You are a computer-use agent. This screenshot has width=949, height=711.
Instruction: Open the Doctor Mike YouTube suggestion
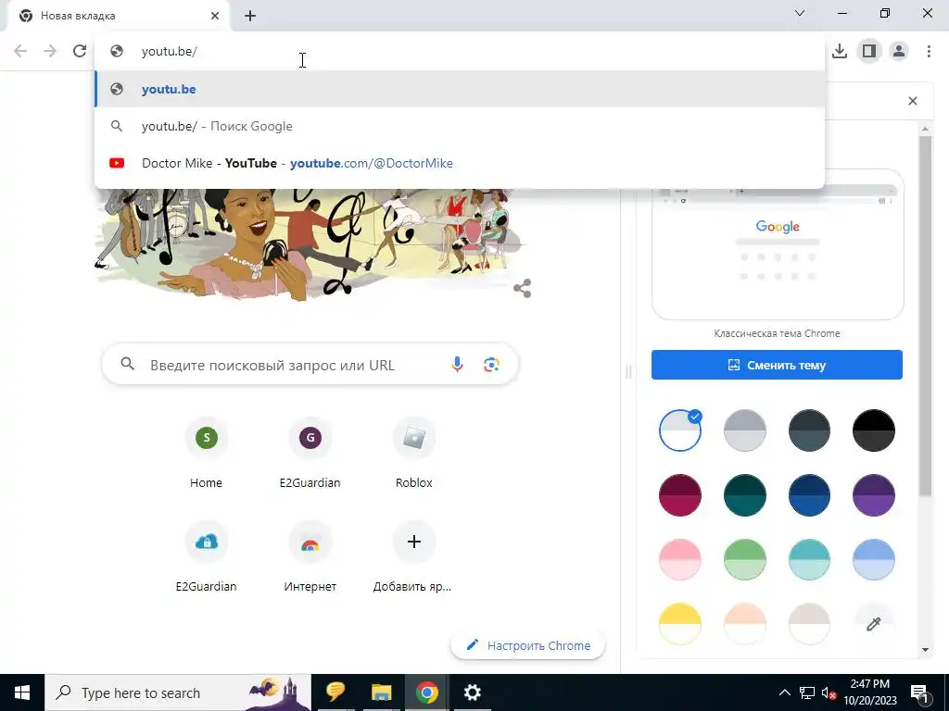(460, 163)
